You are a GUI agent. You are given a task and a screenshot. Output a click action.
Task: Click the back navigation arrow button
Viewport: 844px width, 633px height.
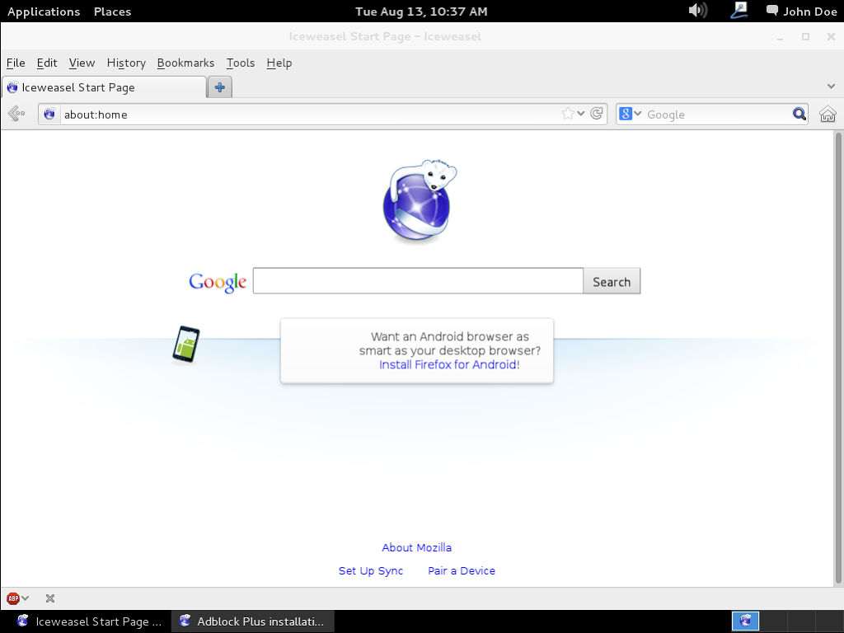pos(16,114)
